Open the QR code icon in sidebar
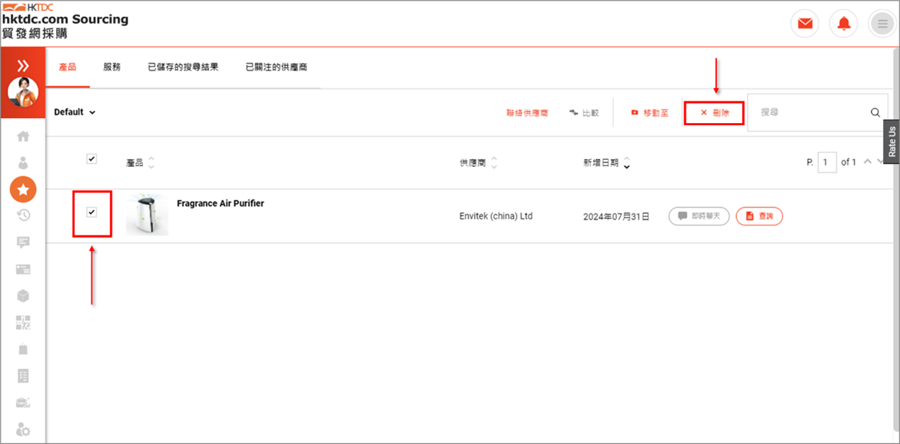This screenshot has height=444, width=900. click(x=23, y=322)
